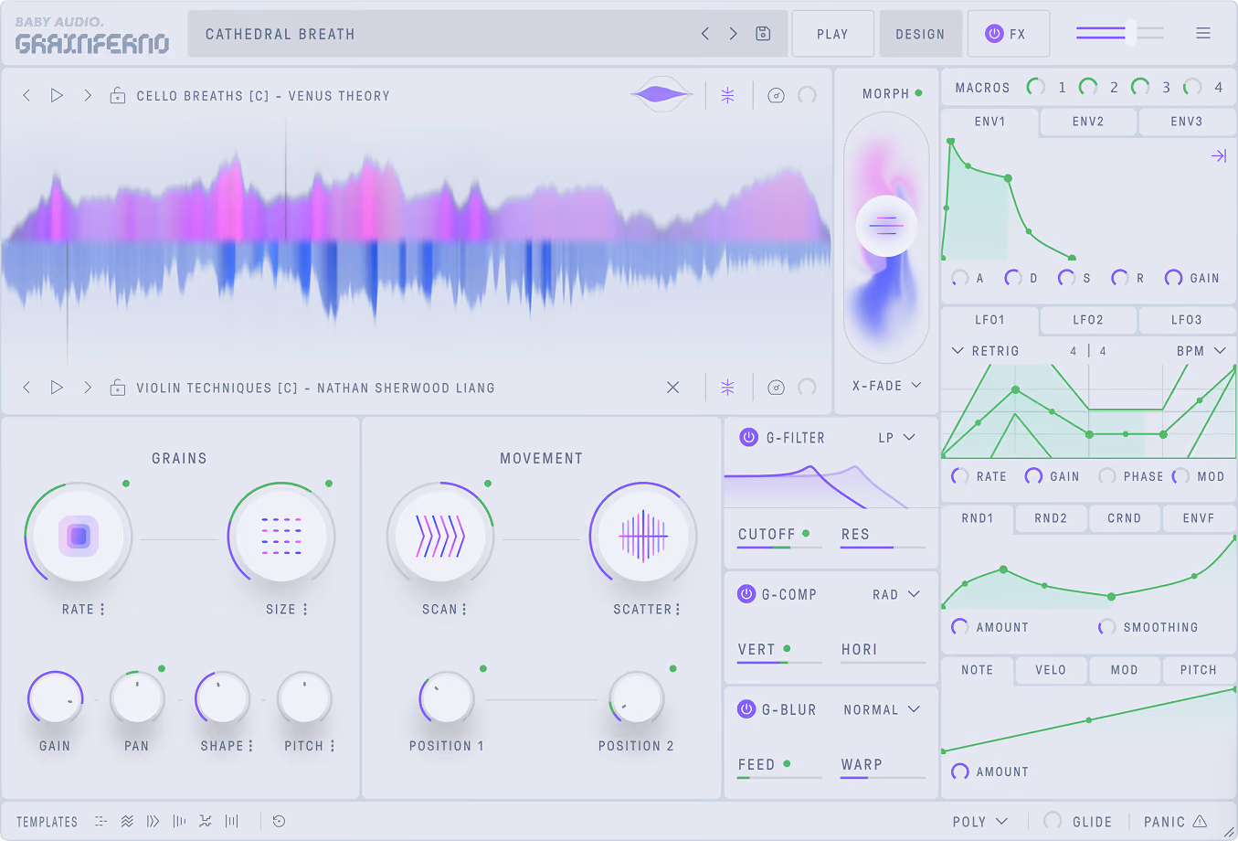Click the ENV1 end-marker arrow icon
The height and width of the screenshot is (841, 1238).
pos(1219,156)
